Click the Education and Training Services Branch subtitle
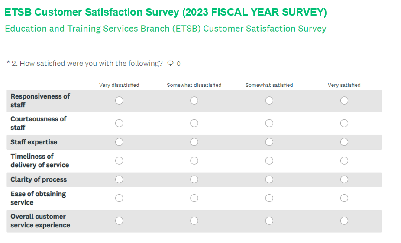Image resolution: width=401 pixels, height=243 pixels. (165, 29)
